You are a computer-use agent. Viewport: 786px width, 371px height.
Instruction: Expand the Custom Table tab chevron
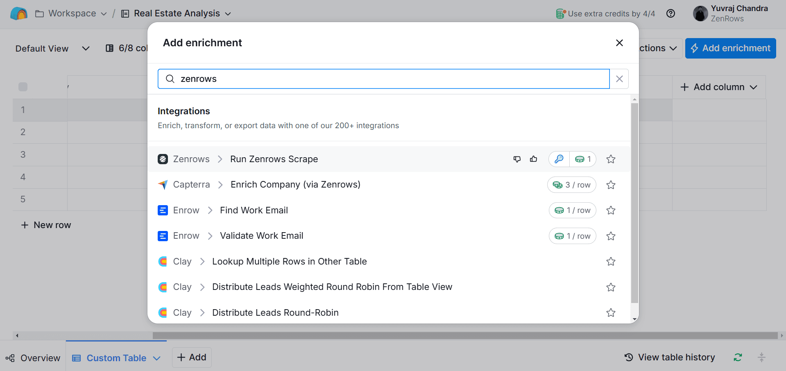[x=156, y=358]
